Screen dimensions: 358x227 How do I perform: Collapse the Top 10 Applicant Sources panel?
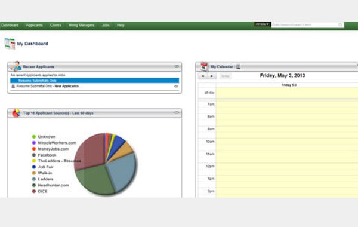[177, 112]
